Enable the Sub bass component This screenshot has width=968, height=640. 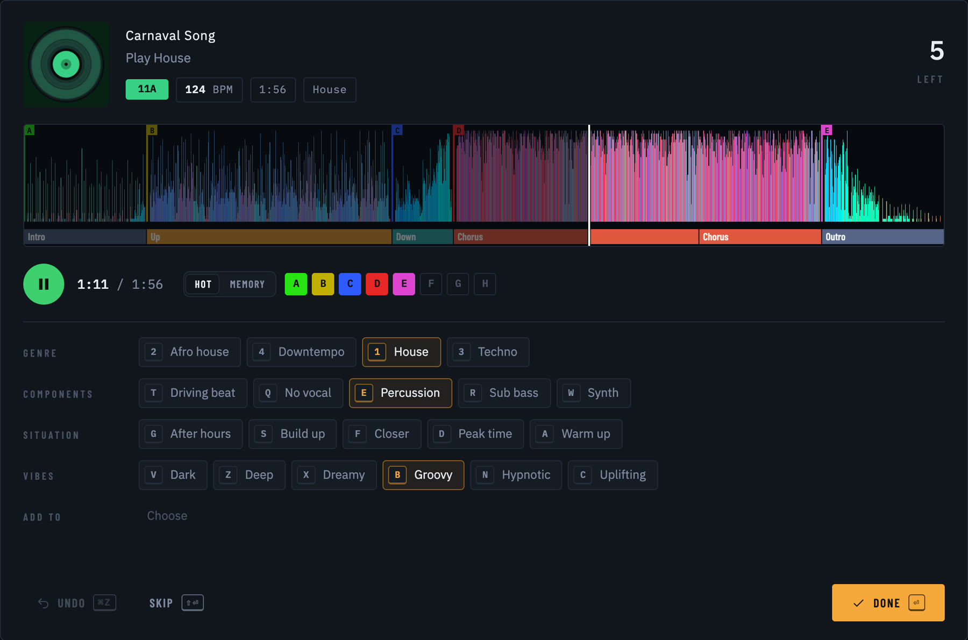point(504,393)
